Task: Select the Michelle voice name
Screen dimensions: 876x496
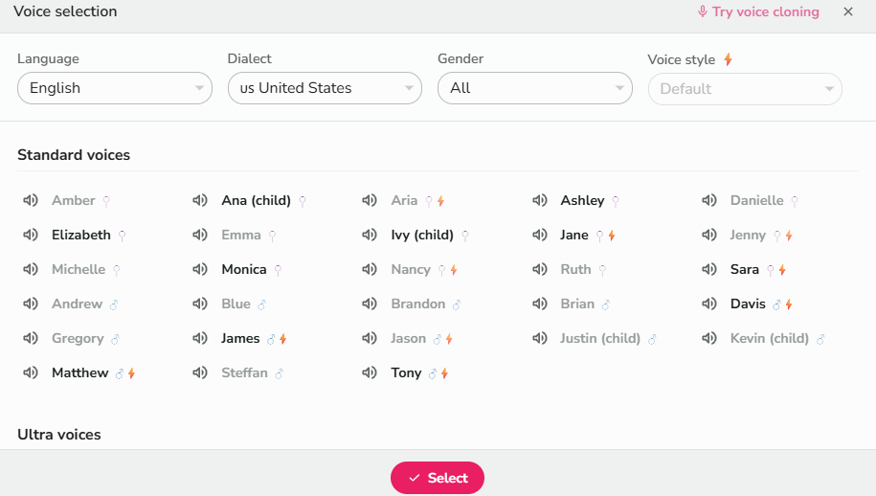Action: [79, 269]
